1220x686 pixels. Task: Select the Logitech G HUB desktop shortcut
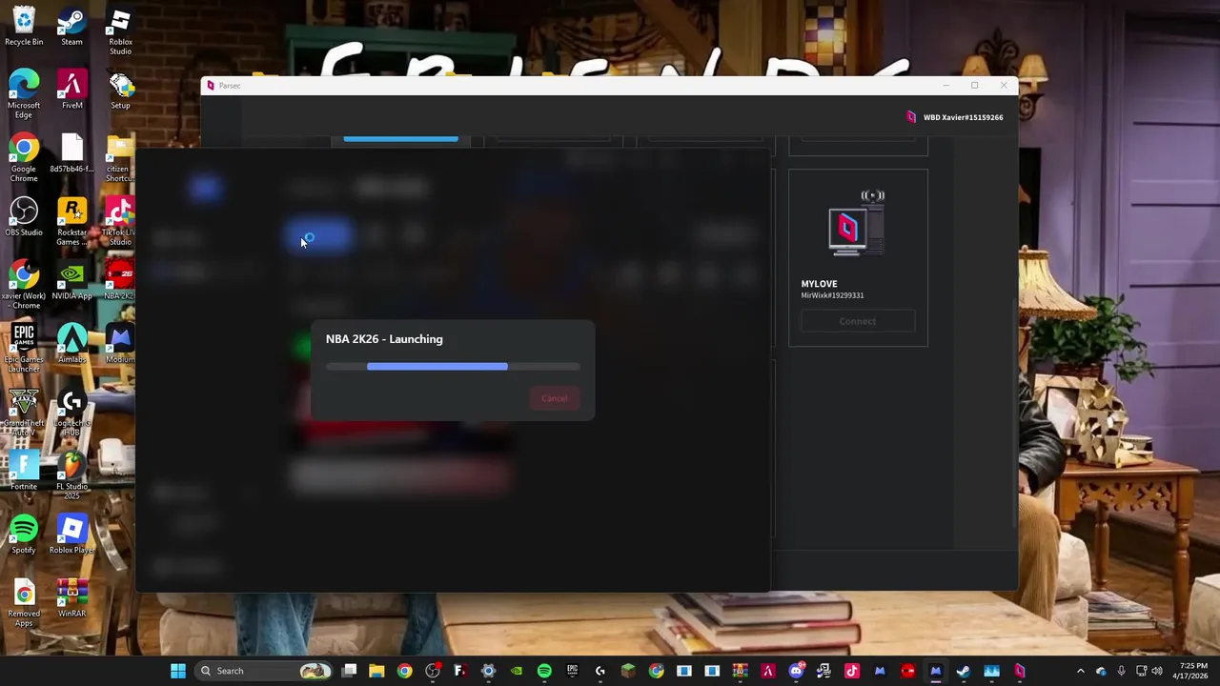pos(71,413)
